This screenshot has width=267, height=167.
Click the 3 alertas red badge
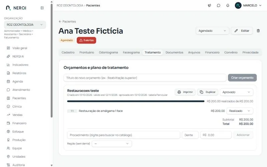coord(86,40)
